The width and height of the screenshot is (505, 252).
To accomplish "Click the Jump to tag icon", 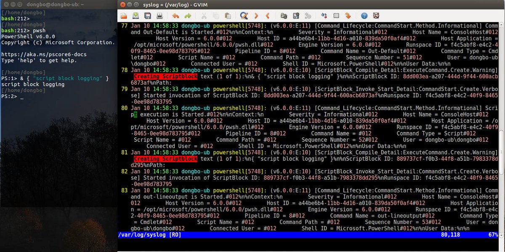I will [348, 16].
